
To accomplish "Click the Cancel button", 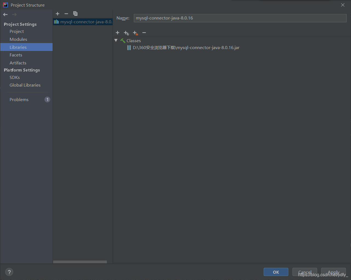I will coord(305,272).
